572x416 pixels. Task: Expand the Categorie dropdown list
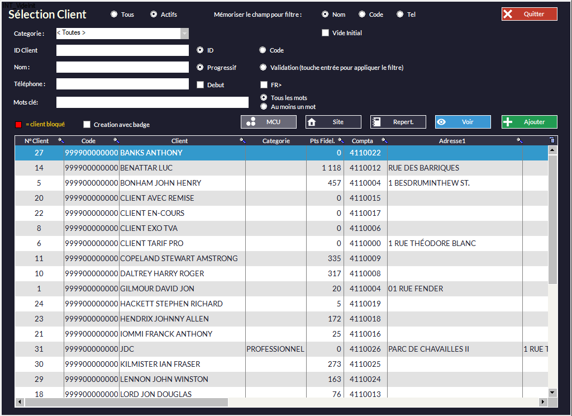point(184,34)
